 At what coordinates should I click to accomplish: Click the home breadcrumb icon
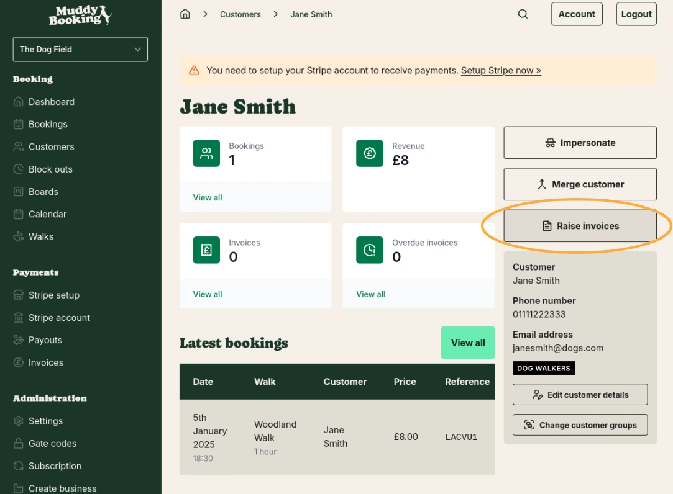point(185,14)
